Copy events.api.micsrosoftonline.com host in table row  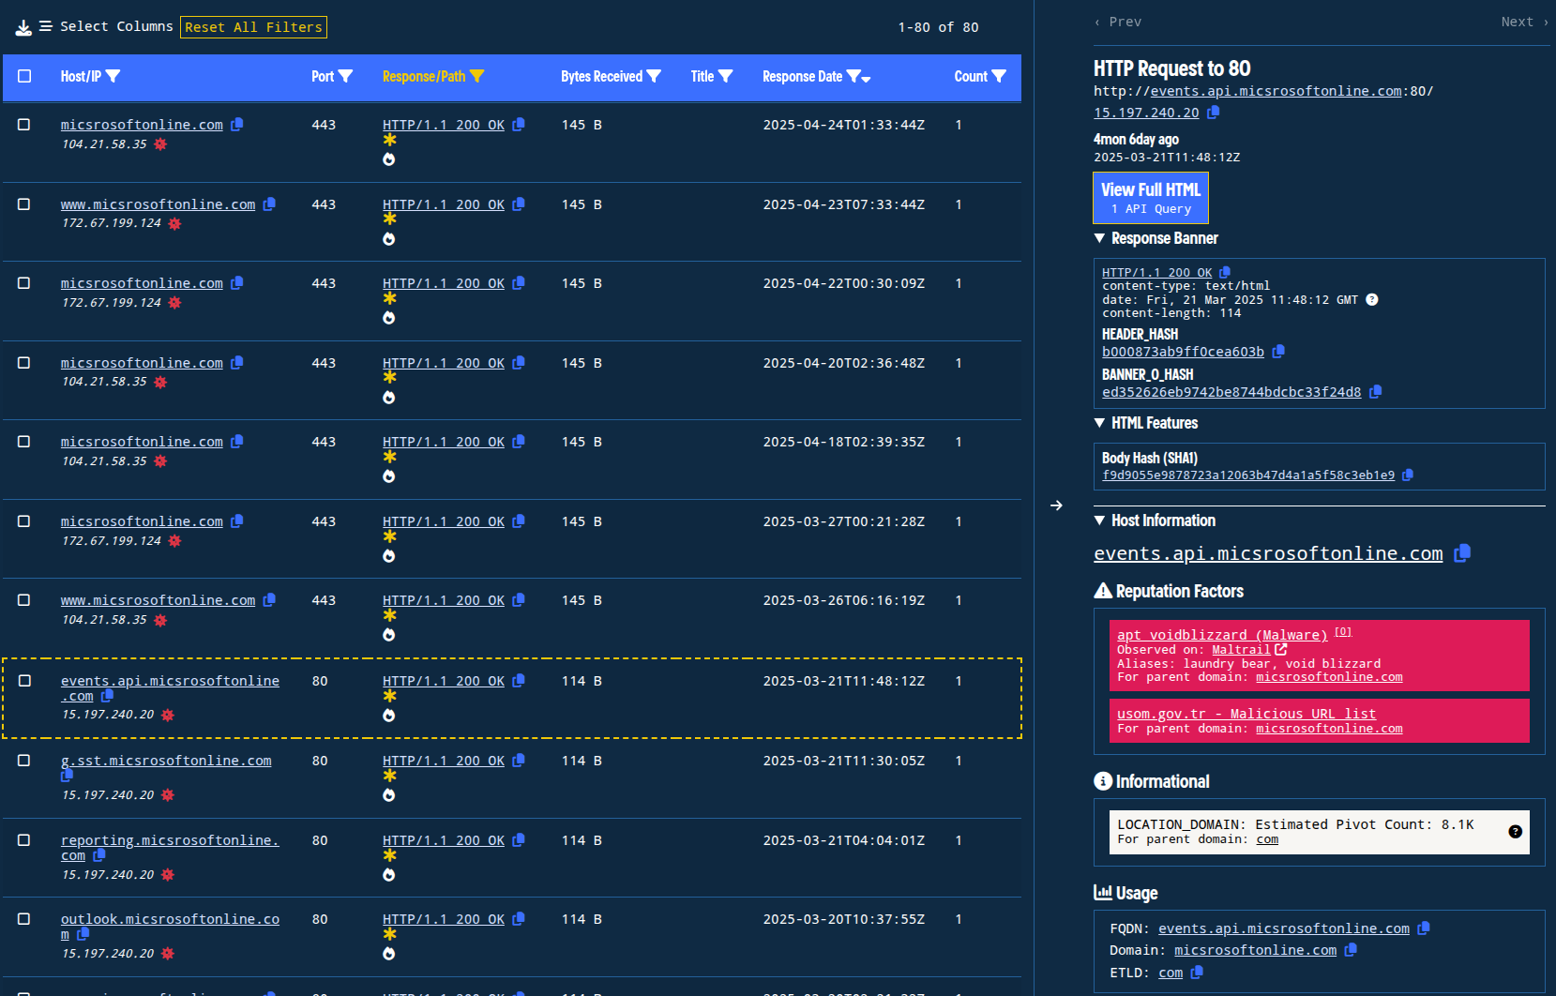tap(107, 696)
